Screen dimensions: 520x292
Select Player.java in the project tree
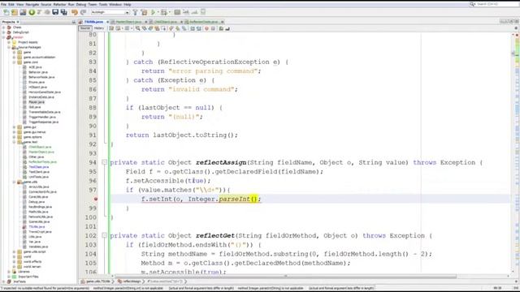(37, 102)
